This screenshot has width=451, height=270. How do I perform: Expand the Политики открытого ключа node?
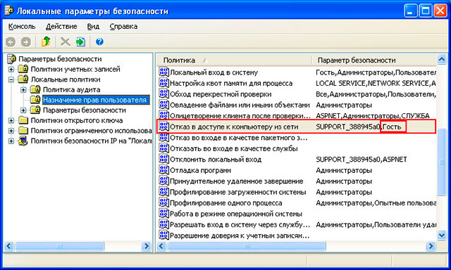(x=11, y=120)
